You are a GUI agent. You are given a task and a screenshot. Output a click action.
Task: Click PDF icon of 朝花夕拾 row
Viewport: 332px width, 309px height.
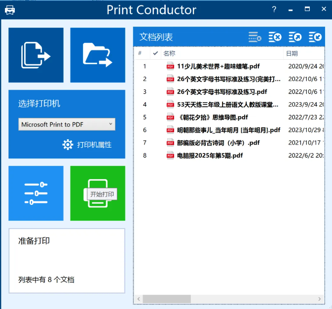pos(170,117)
